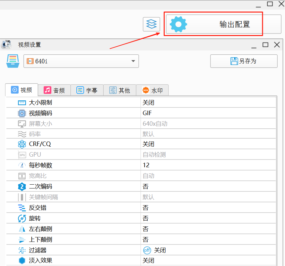Click the 视频编码 row label

[40, 113]
